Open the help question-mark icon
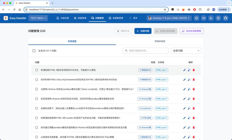The image size is (232, 140). coord(218,18)
